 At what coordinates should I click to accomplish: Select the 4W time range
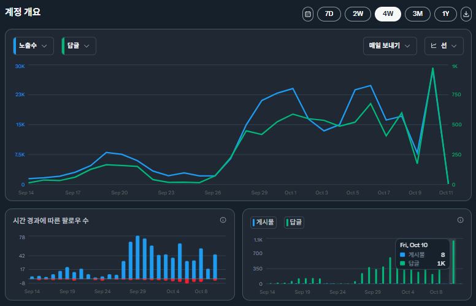pos(388,14)
